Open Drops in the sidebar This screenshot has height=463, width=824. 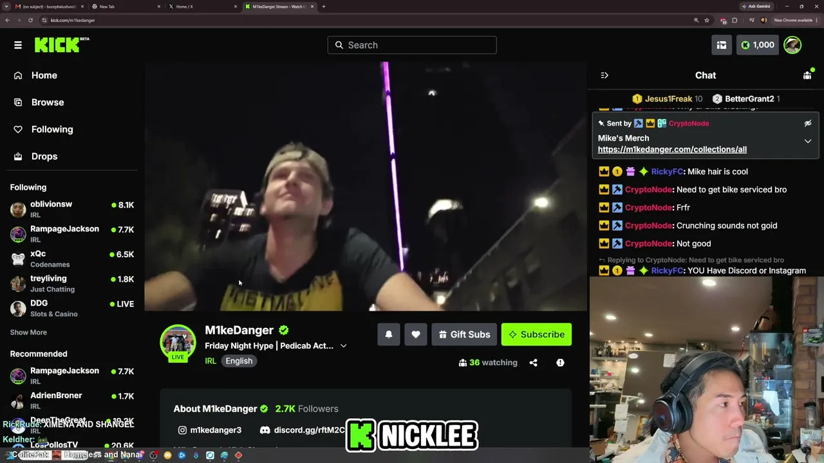[44, 156]
